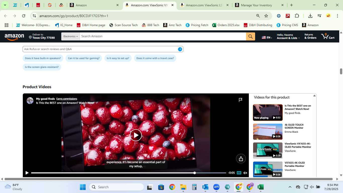Open the tab search dropdown arrow

pyautogui.click(x=5, y=5)
